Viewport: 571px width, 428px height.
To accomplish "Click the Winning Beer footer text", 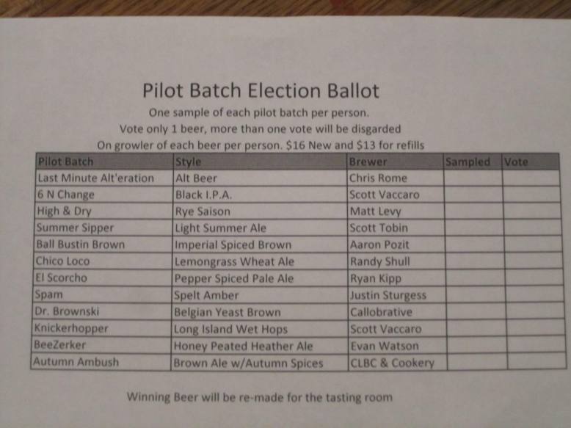I will (x=260, y=397).
